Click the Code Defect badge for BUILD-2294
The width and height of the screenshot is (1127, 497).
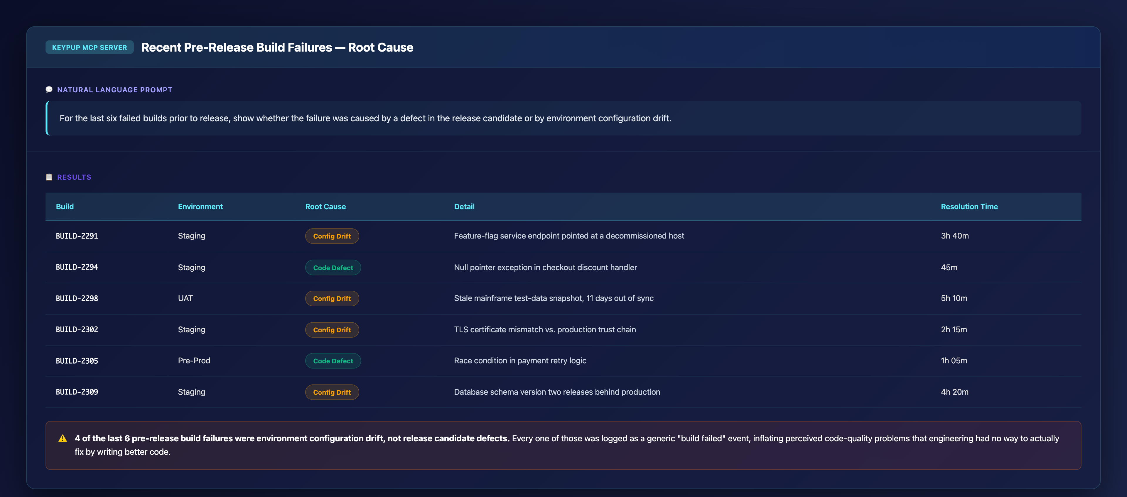pos(333,267)
